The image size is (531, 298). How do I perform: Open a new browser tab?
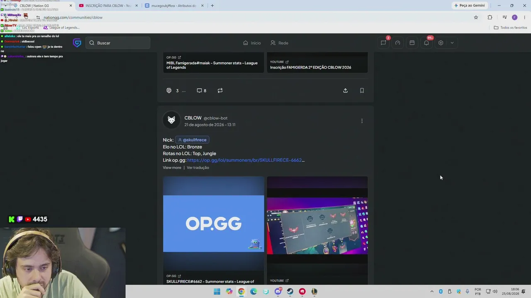point(212,6)
